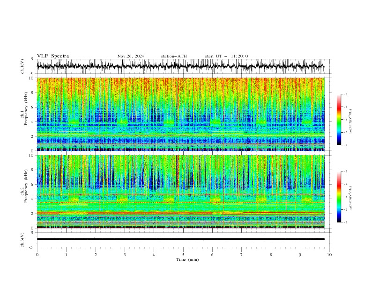Click the ch.1 black waveform trace
371x286 pixels.
(180, 66)
